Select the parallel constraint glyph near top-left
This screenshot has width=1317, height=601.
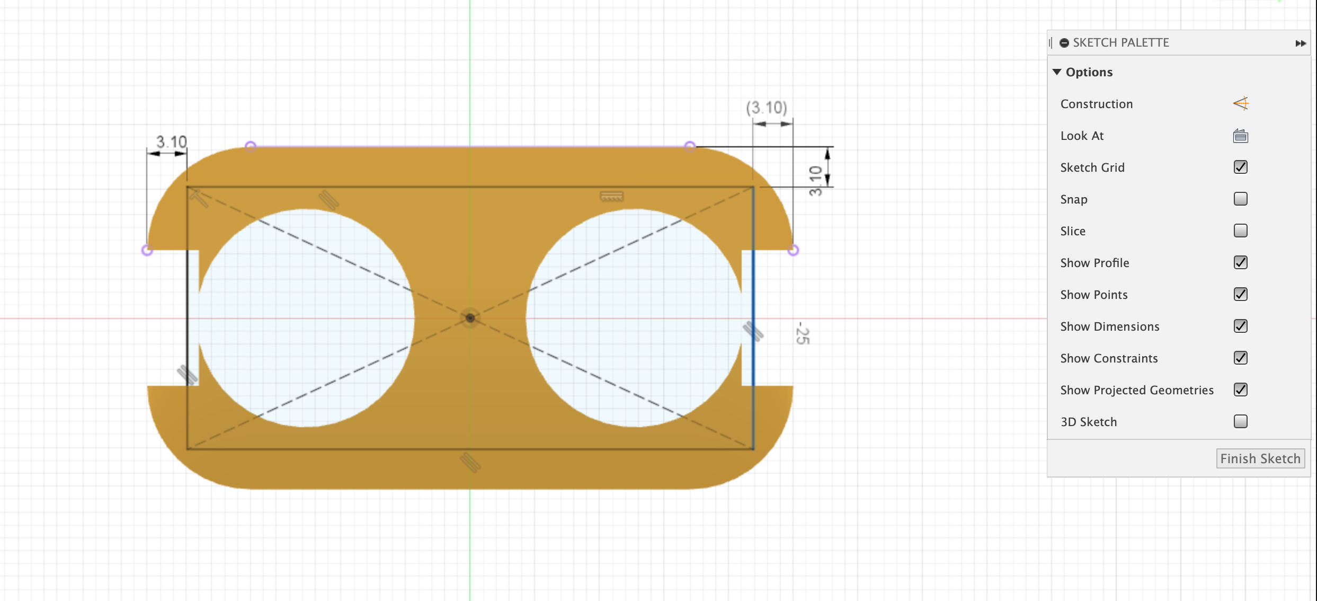tap(328, 200)
